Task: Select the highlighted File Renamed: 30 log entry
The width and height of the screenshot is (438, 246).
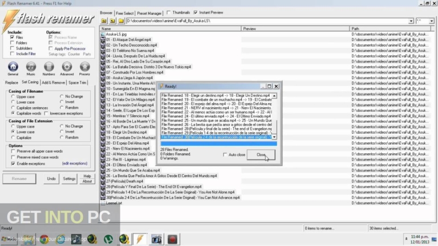Action: click(216, 137)
